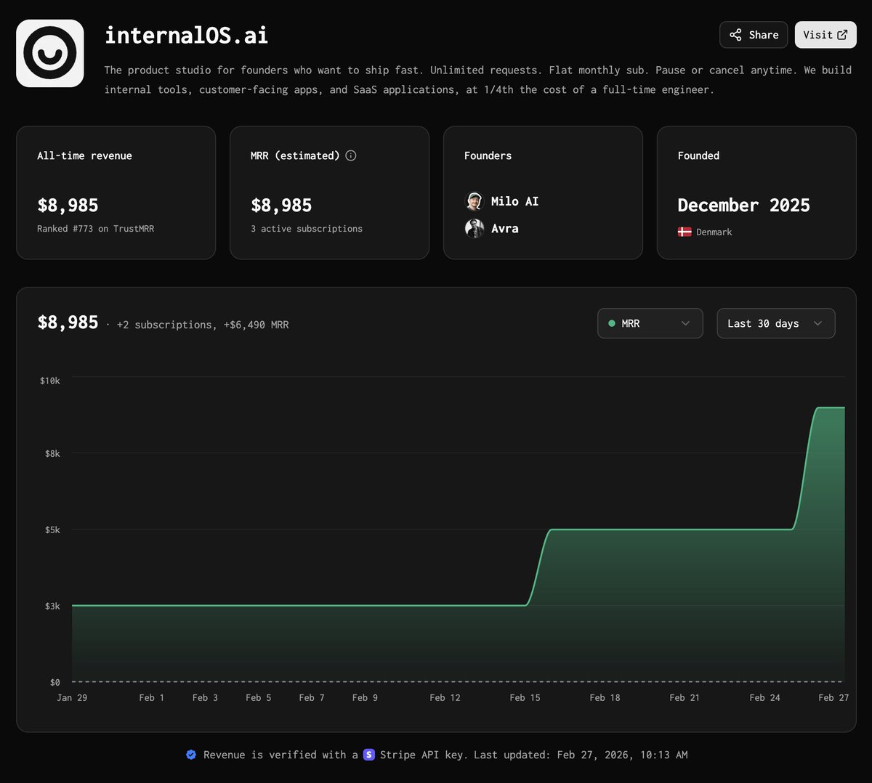Click Milo AI's founder avatar
This screenshot has width=872, height=783.
(x=474, y=201)
